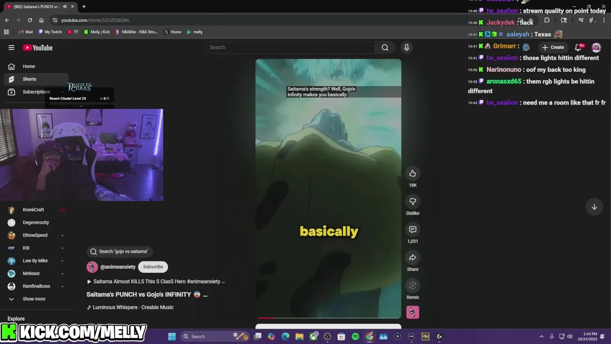Open browser extensions puzzle icon
611x344 pixels.
[547, 20]
